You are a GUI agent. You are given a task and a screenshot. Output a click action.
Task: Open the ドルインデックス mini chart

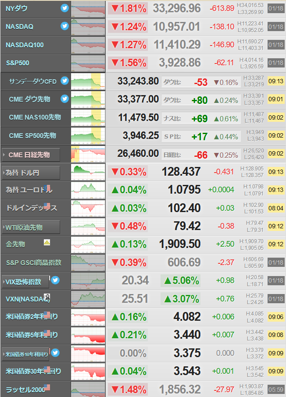coord(88,209)
